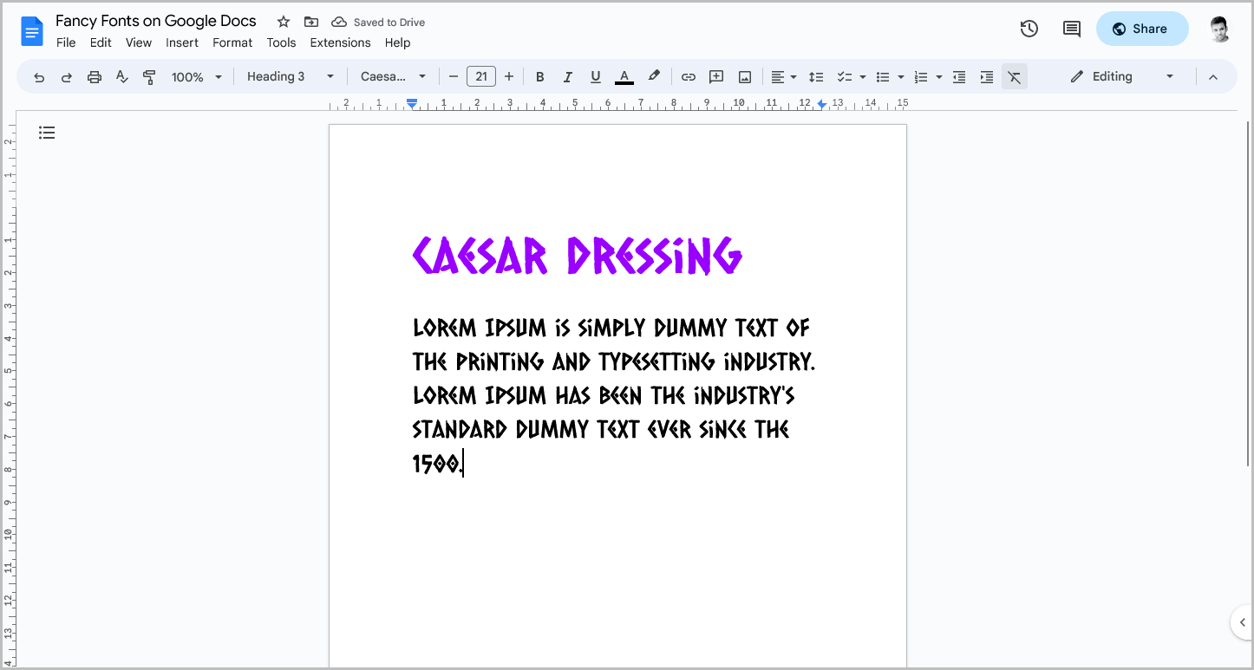
Task: Open the zoom level dropdown
Action: coord(196,76)
